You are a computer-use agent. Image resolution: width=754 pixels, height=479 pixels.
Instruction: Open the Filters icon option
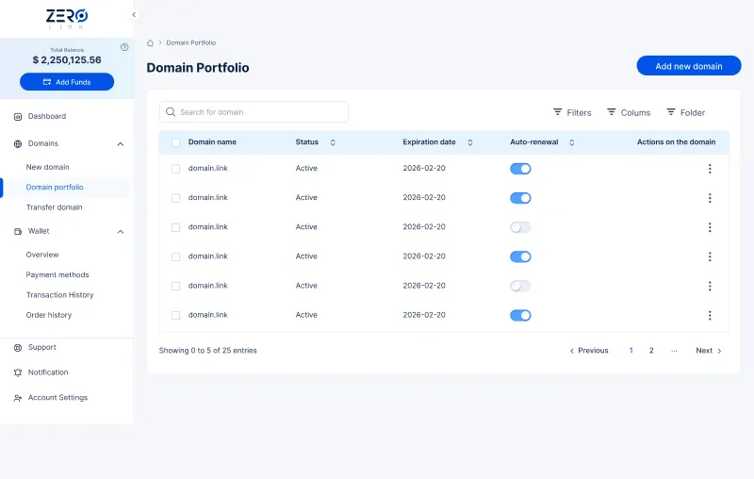tap(558, 112)
